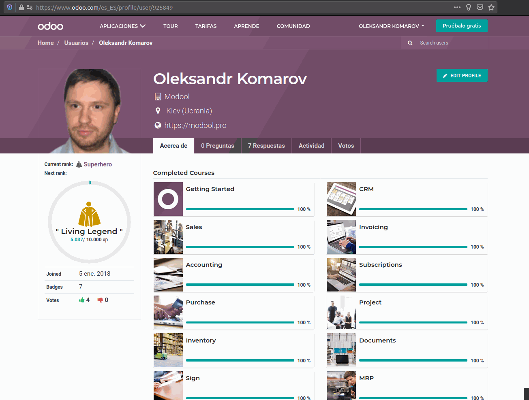529x400 pixels.
Task: Click the permissions icon in address bar
Action: pos(30,7)
